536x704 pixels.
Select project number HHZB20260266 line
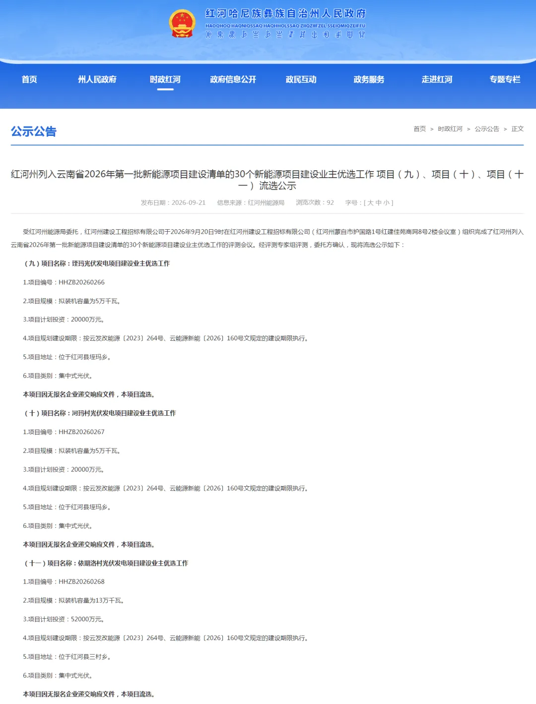[64, 282]
